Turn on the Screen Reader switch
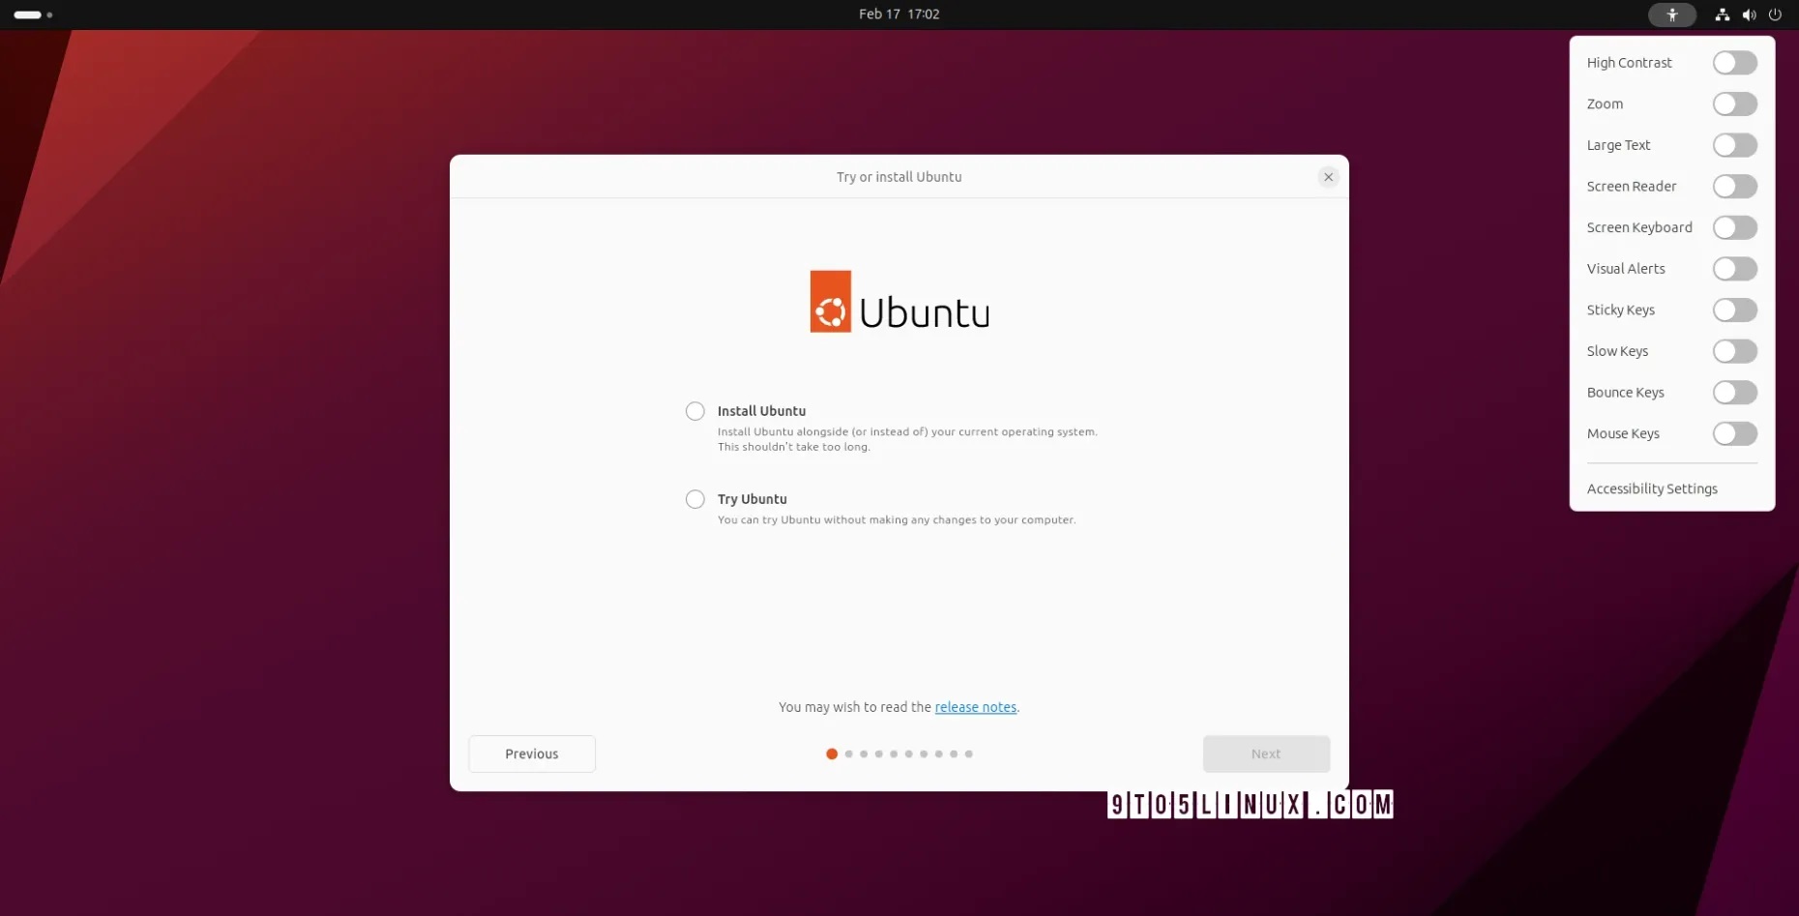The image size is (1799, 916). tap(1734, 186)
